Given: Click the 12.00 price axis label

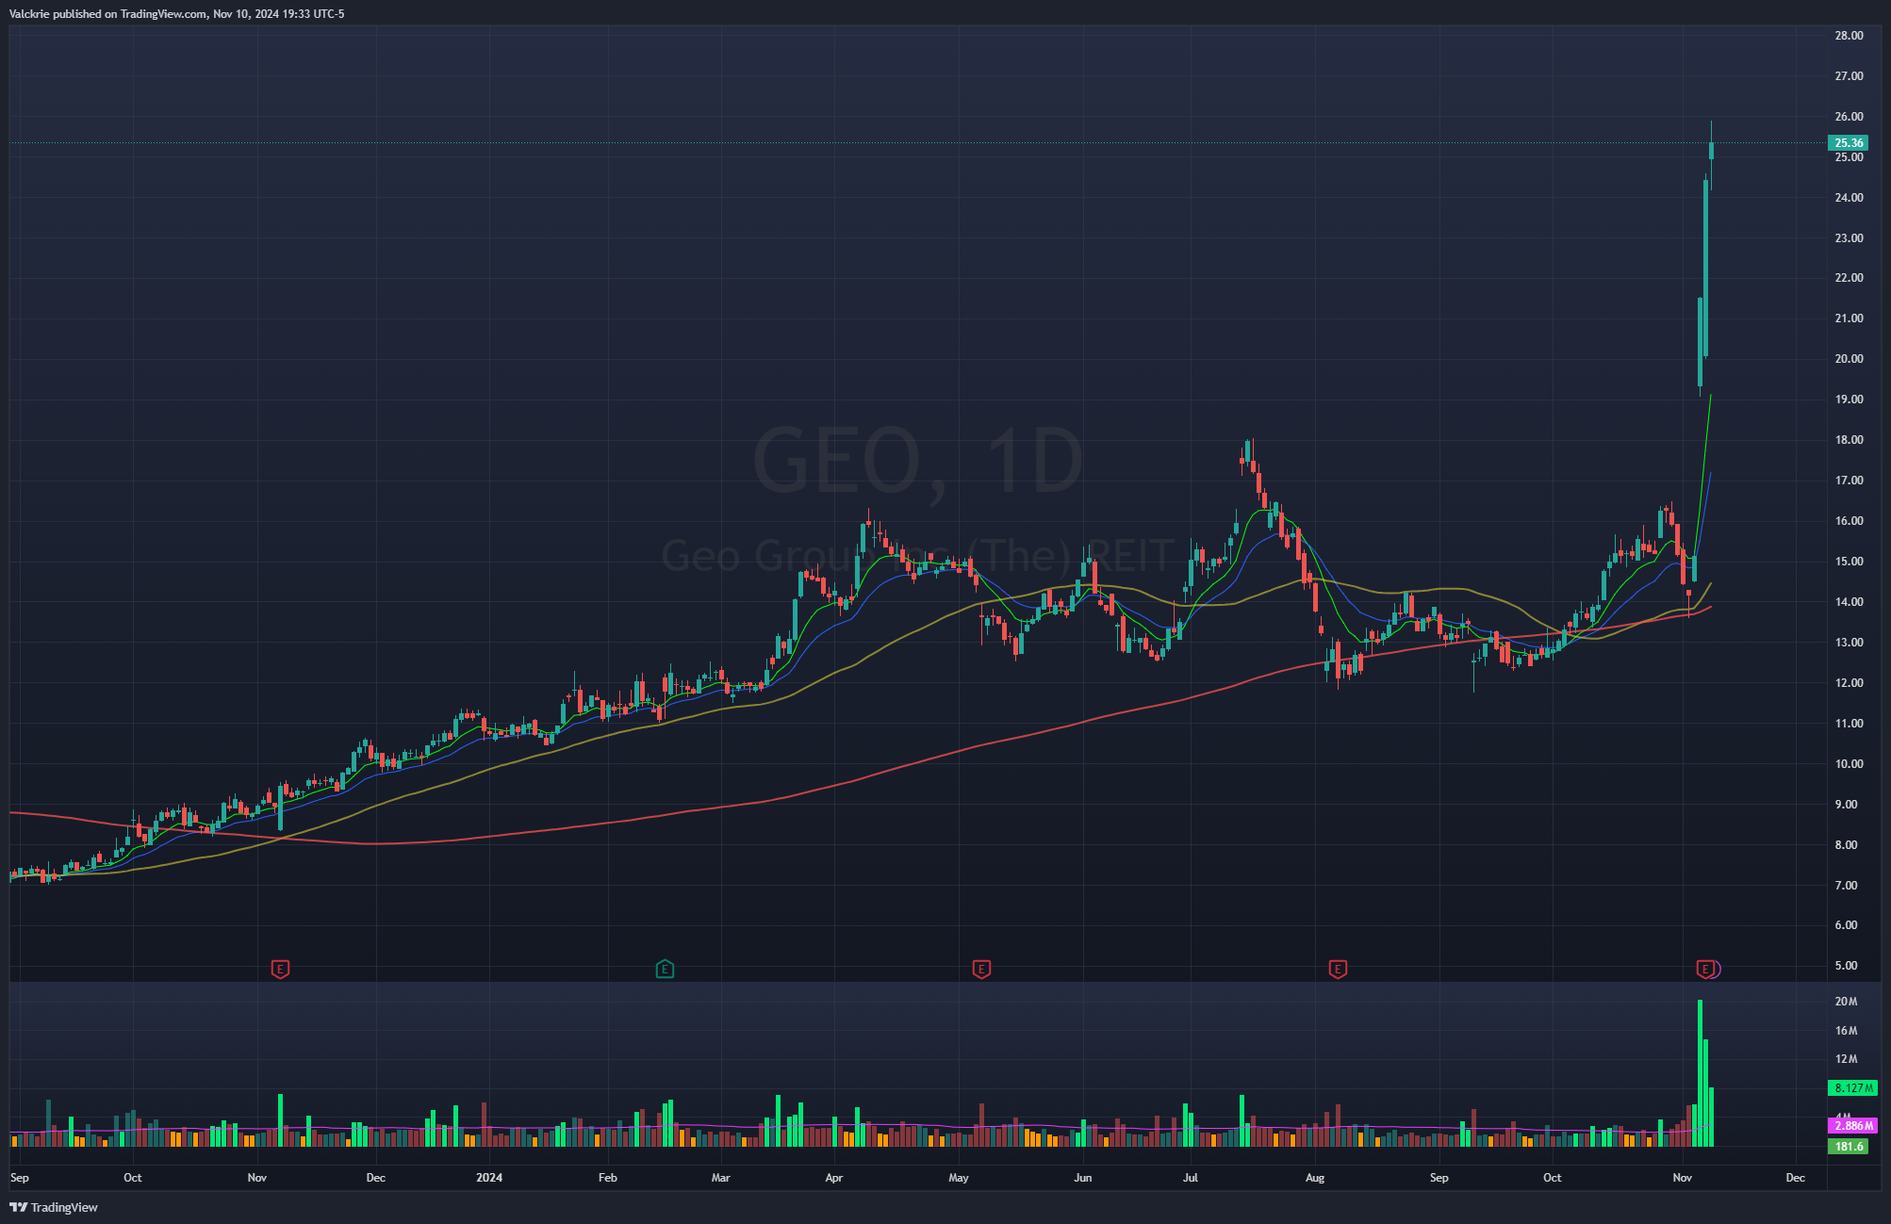Looking at the screenshot, I should pos(1849,683).
